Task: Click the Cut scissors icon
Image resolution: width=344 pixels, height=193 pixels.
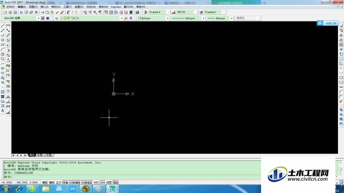Action: 42,12
